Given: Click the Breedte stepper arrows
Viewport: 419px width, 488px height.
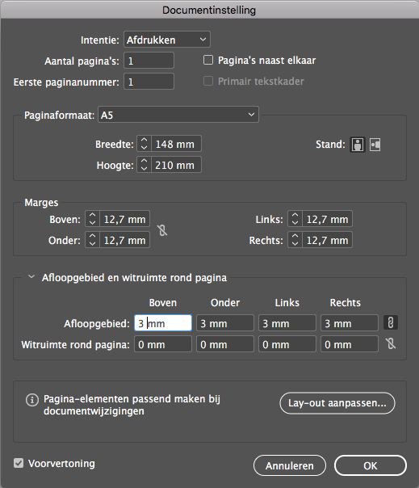Looking at the screenshot, I should 144,144.
